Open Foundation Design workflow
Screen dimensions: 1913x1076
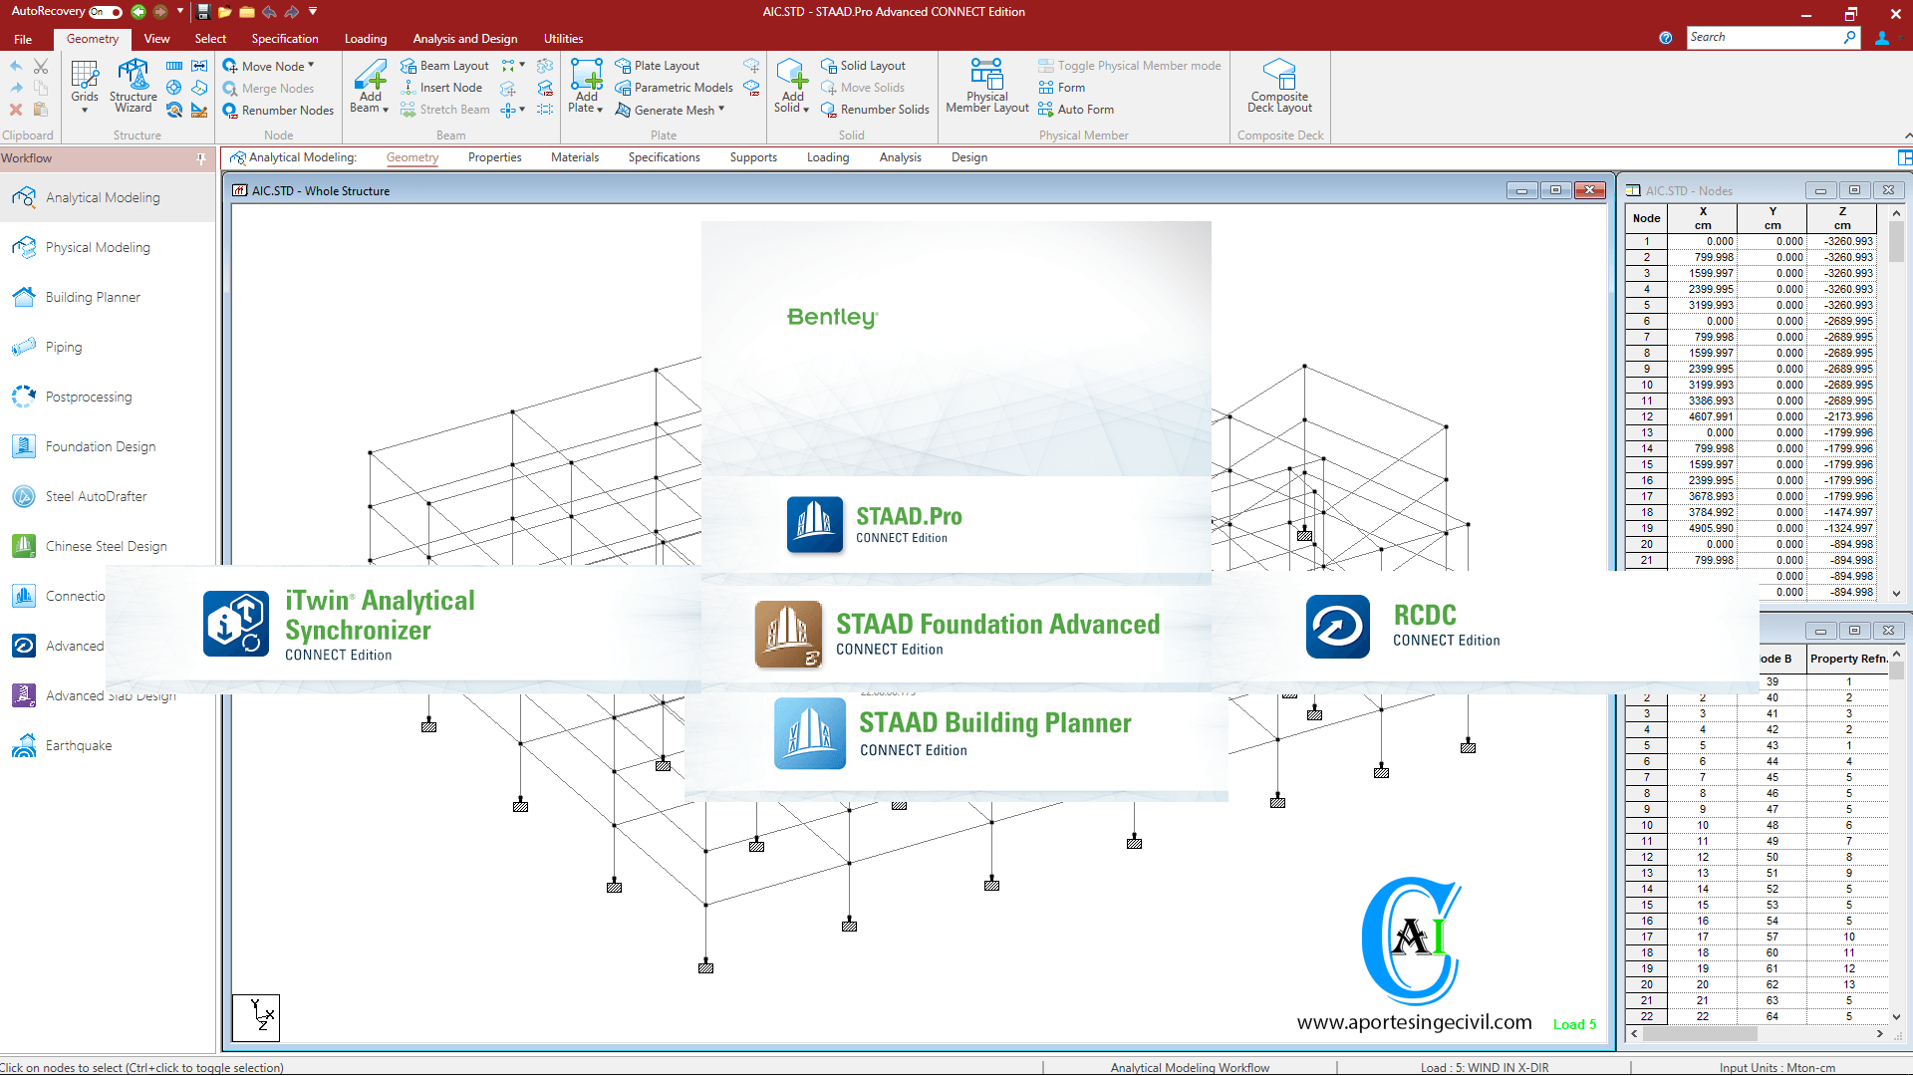point(100,446)
